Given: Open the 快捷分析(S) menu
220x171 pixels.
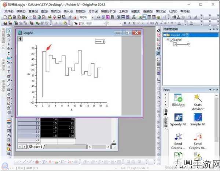Looking at the screenshot, I should click(108, 11).
